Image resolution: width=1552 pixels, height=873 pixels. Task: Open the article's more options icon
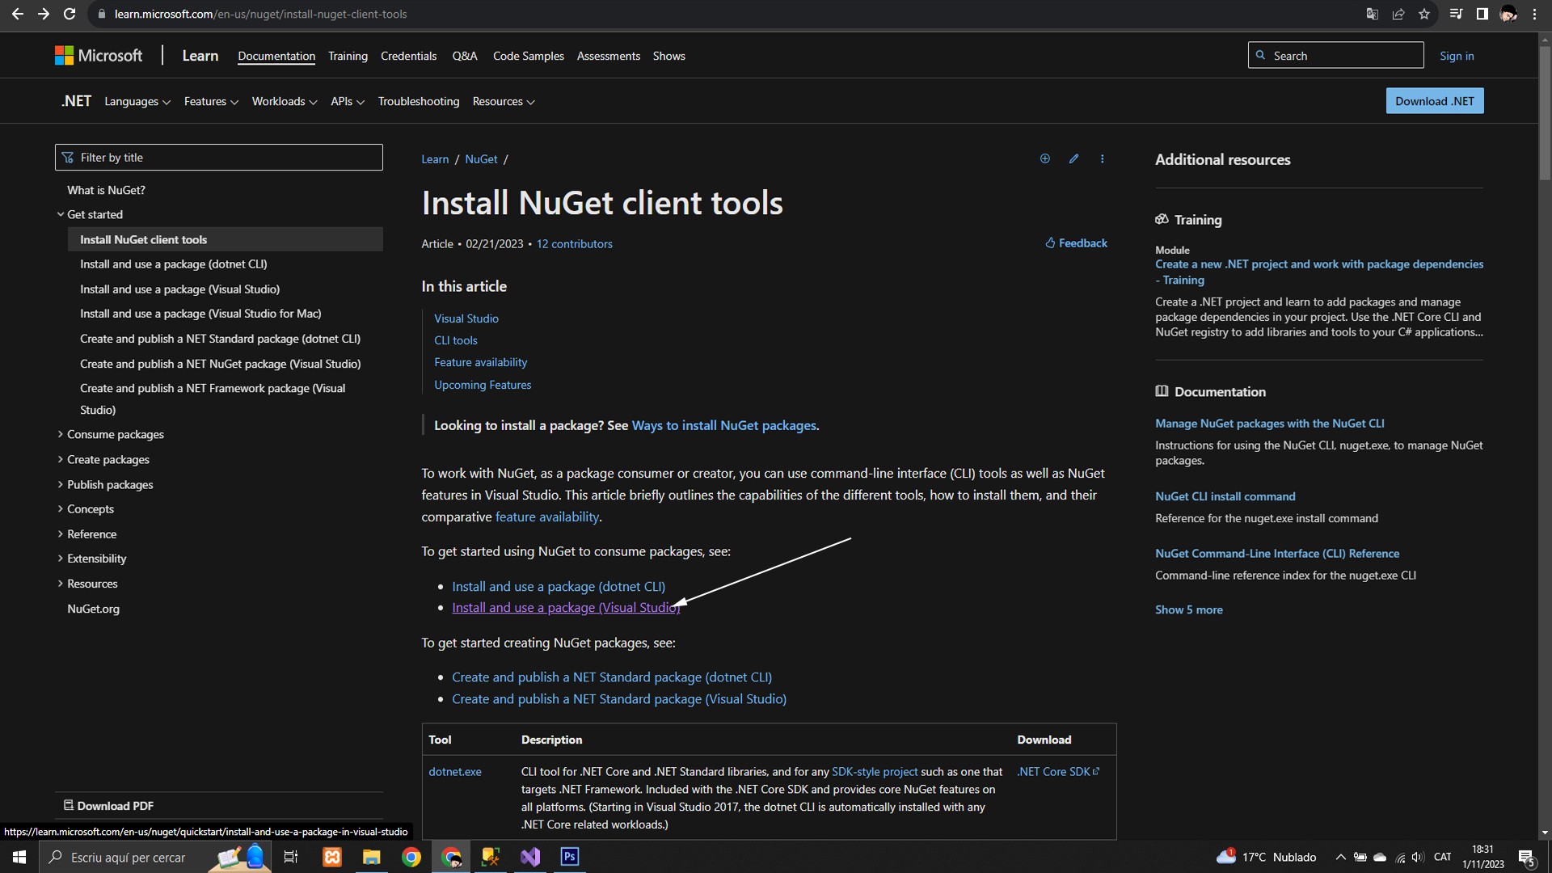tap(1102, 159)
